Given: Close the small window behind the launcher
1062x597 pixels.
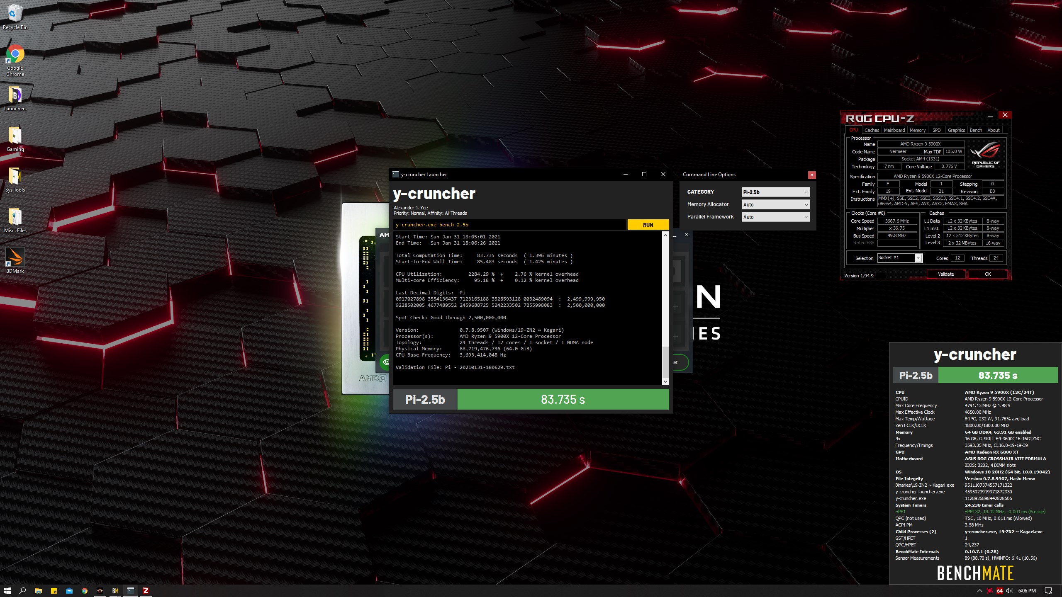Looking at the screenshot, I should pyautogui.click(x=687, y=235).
